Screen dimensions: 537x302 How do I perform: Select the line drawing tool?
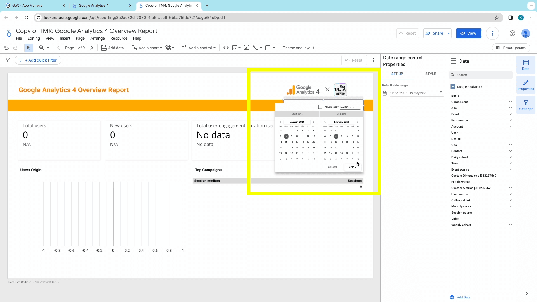click(255, 48)
